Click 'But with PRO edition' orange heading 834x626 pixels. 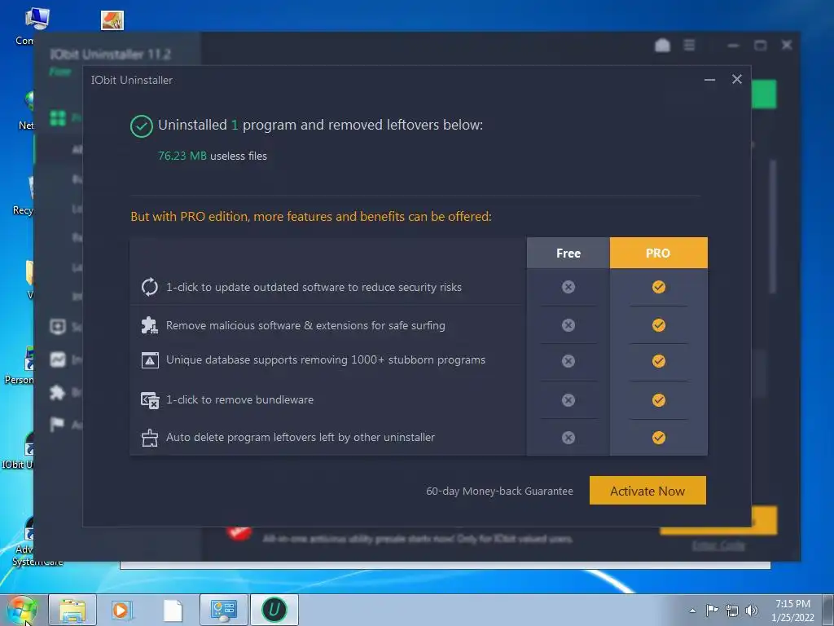click(311, 217)
